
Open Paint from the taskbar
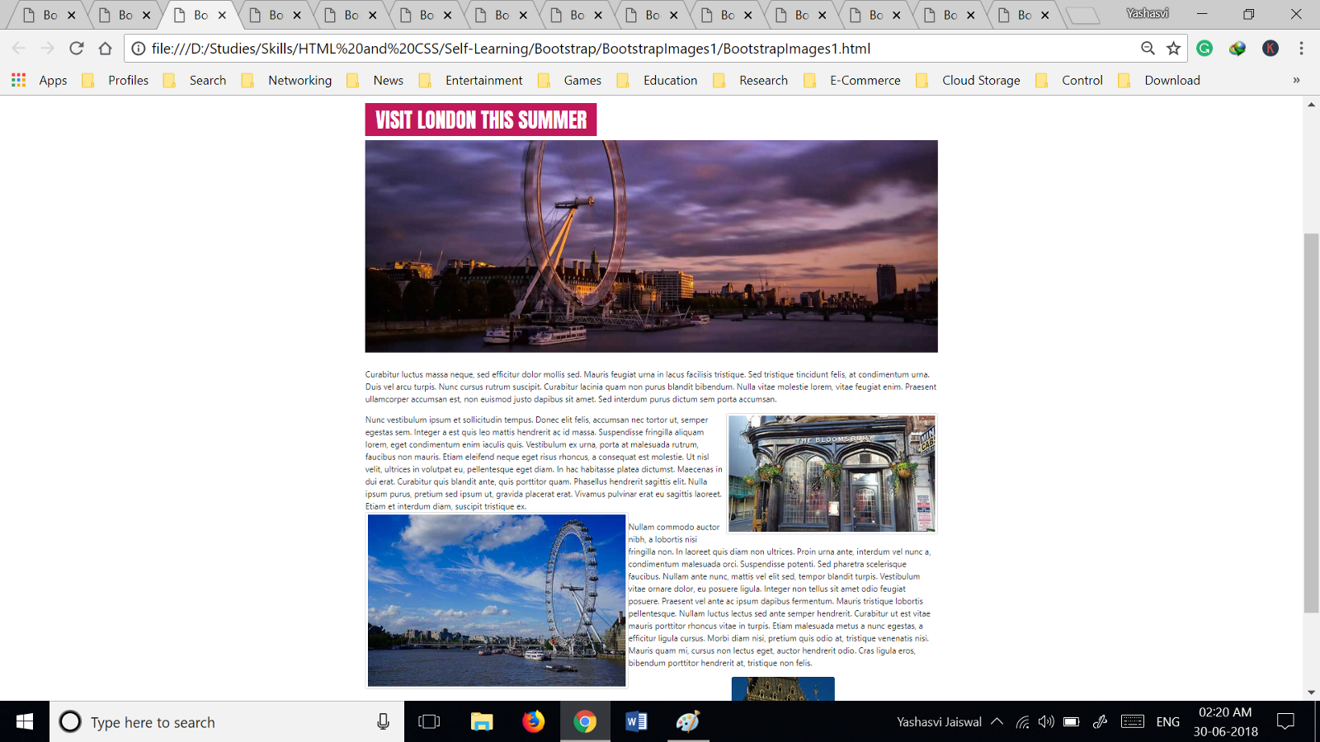[x=688, y=722]
